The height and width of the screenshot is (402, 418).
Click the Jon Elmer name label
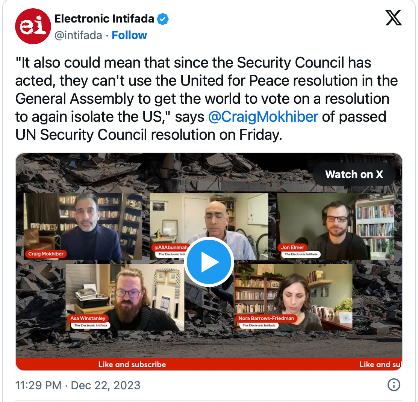[x=292, y=247]
